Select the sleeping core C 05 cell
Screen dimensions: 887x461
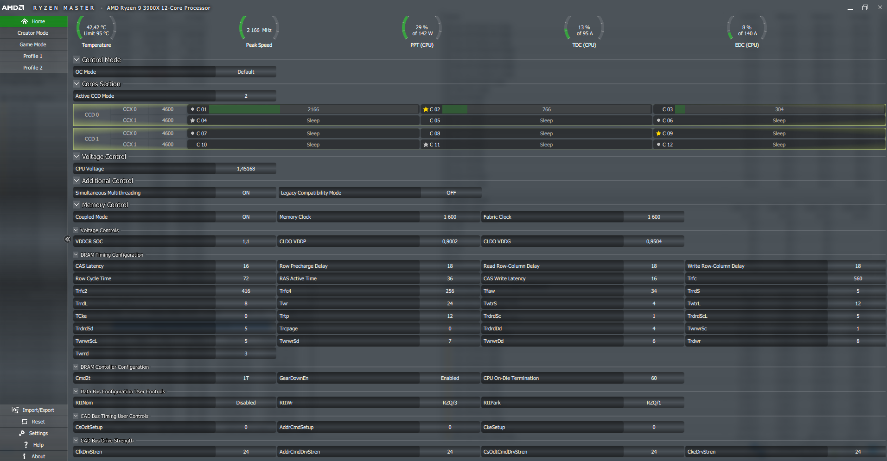(x=536, y=120)
